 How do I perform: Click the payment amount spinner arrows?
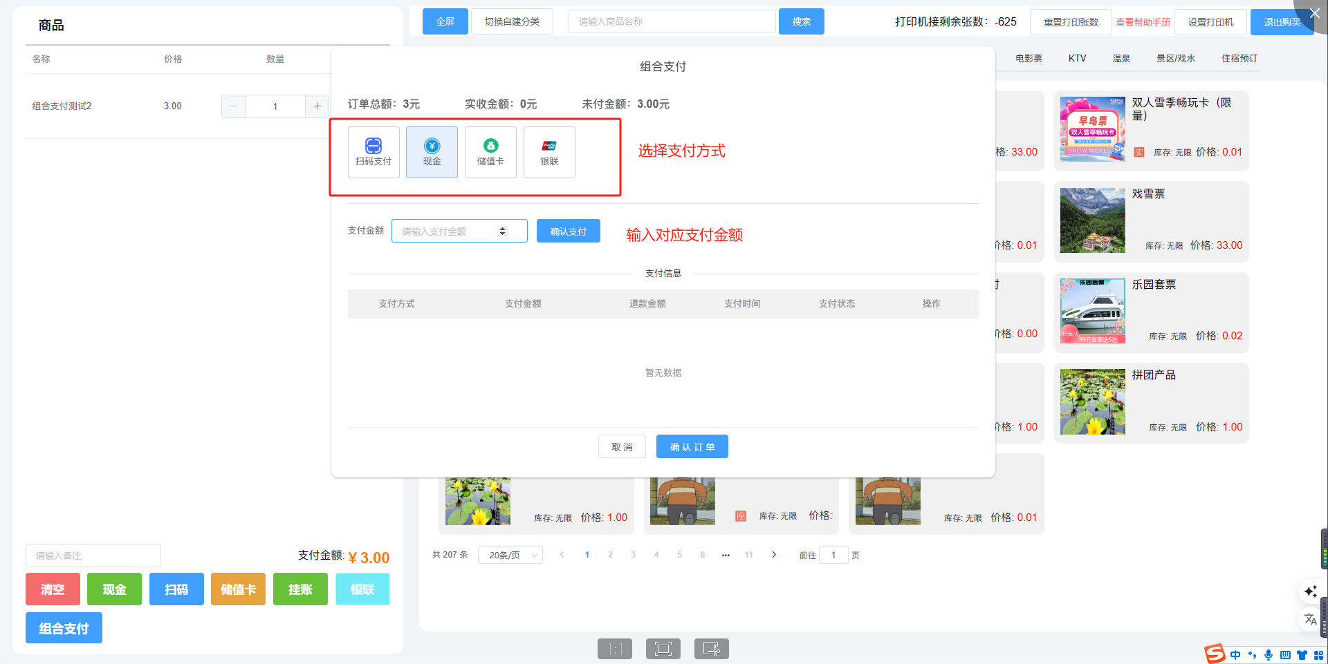pos(503,231)
